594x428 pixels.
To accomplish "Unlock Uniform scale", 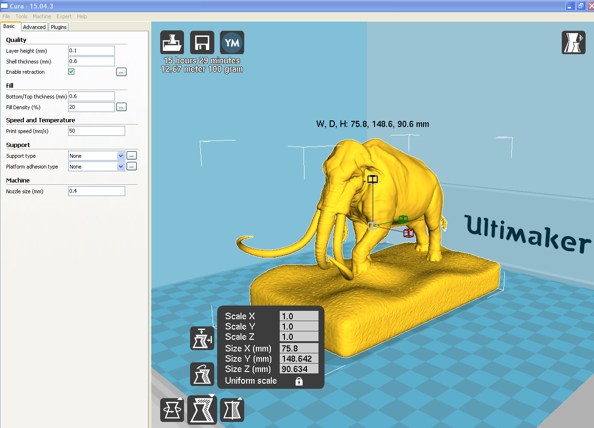I will pyautogui.click(x=298, y=381).
